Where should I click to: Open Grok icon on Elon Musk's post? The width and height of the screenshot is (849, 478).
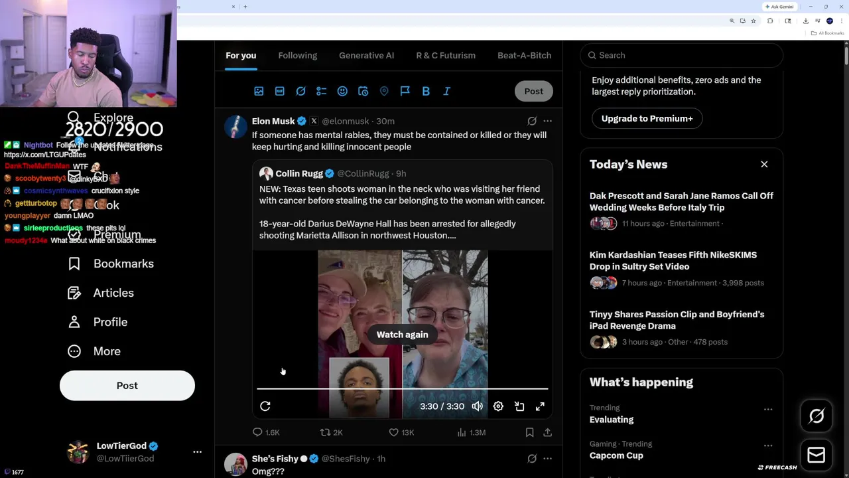coord(532,121)
